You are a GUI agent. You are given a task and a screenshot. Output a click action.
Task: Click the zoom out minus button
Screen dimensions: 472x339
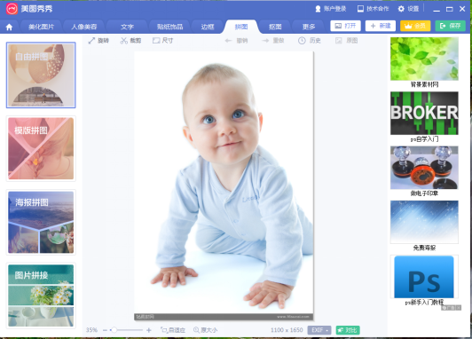[x=105, y=330]
